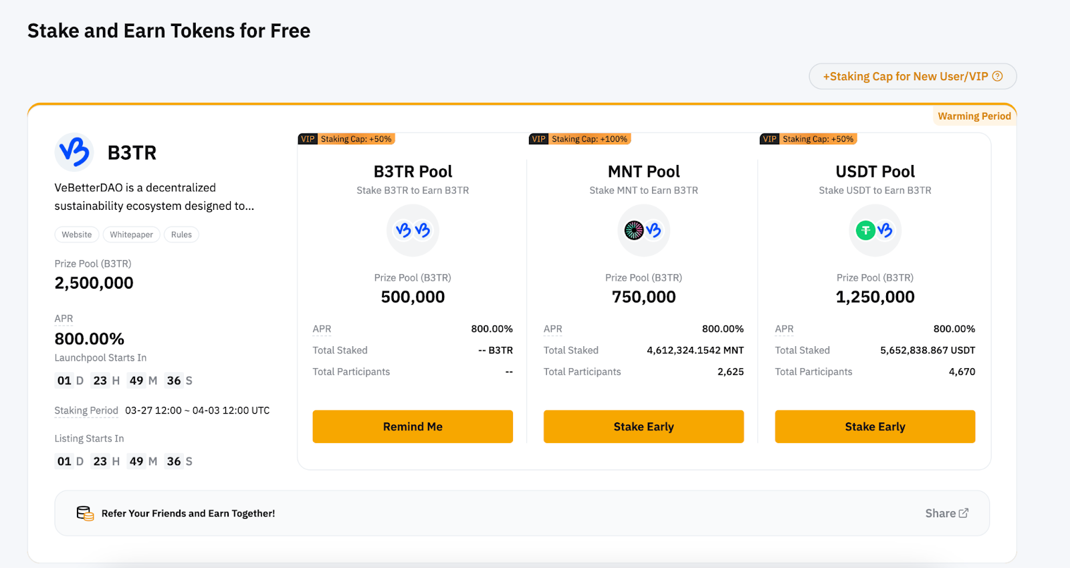
Task: Open the Website link tag
Action: (77, 235)
